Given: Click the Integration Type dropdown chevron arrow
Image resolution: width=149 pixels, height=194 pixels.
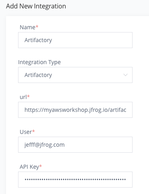Looking at the screenshot, I should click(125, 75).
